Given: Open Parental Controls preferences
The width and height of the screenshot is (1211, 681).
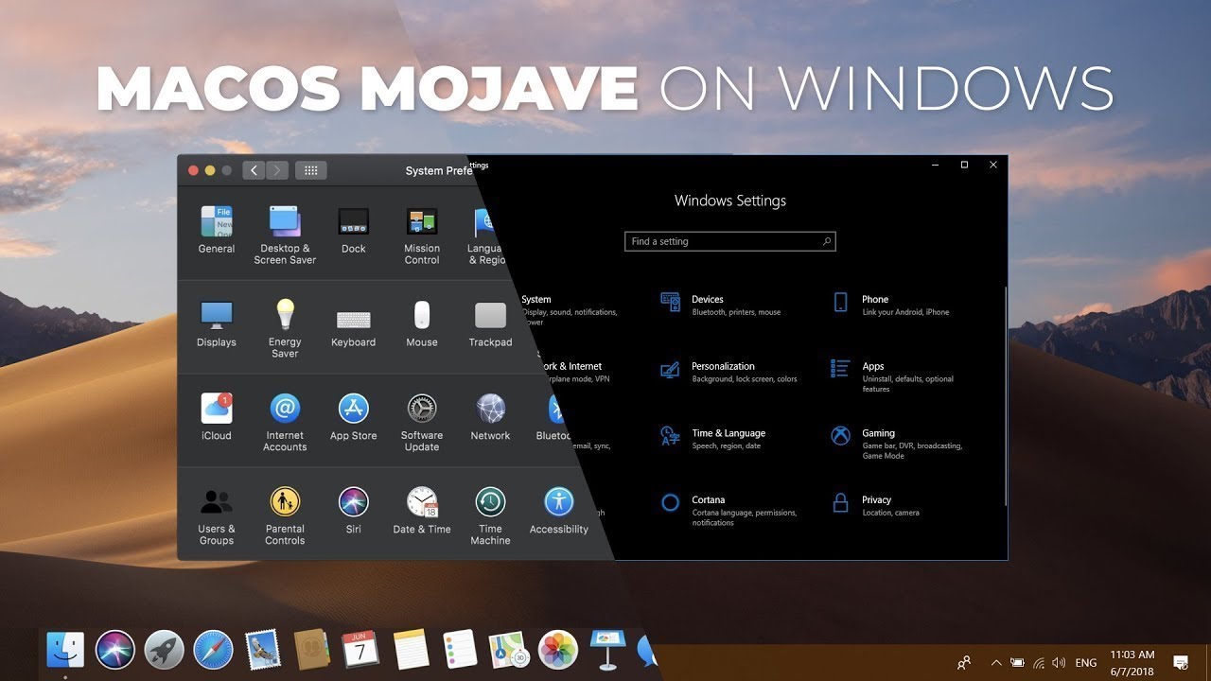Looking at the screenshot, I should click(285, 515).
